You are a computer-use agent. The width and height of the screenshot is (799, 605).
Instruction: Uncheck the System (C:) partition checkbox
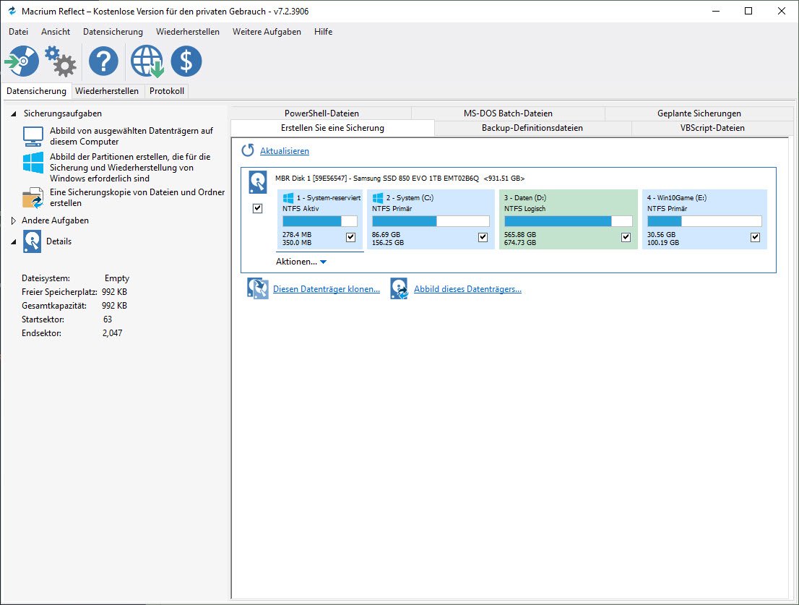[483, 237]
